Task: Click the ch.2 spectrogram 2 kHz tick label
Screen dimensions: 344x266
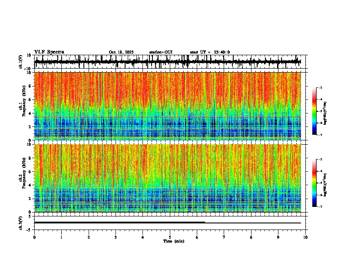Action: 30,199
